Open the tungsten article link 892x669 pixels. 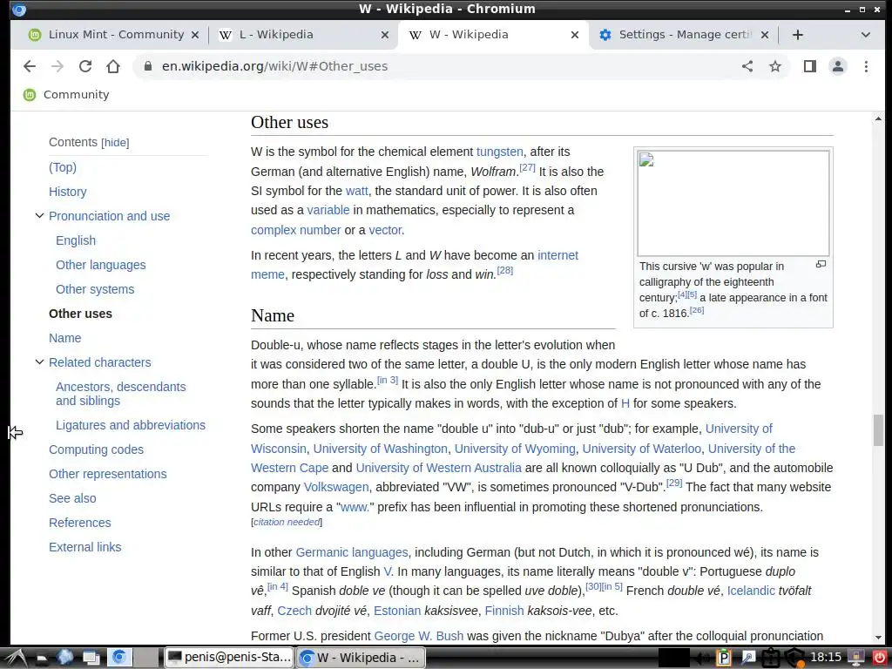[499, 152]
